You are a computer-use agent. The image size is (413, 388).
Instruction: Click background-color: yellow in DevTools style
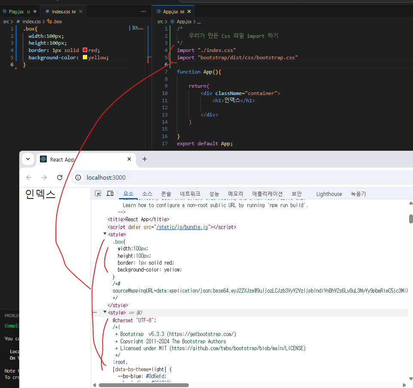pyautogui.click(x=149, y=270)
